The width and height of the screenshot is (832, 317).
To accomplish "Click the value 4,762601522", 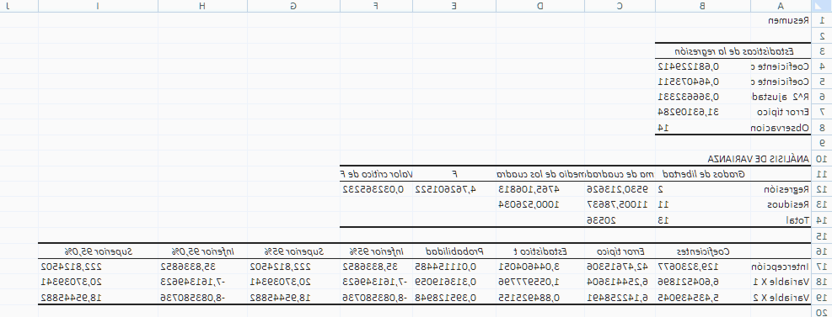I will pyautogui.click(x=446, y=189).
